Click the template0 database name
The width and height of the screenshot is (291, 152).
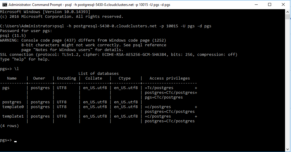(x=13, y=107)
